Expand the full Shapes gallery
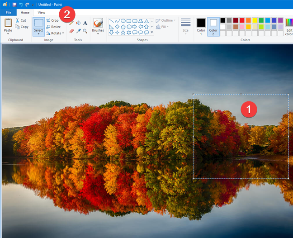Image resolution: width=293 pixels, height=238 pixels. tap(152, 33)
